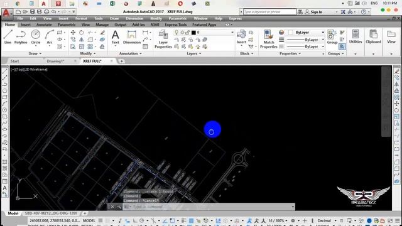Click Undo in quick access toolbar
Screen dimensions: 402x226
click(x=53, y=12)
